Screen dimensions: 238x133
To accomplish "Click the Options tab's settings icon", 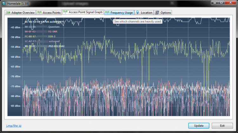I will pyautogui.click(x=157, y=13).
